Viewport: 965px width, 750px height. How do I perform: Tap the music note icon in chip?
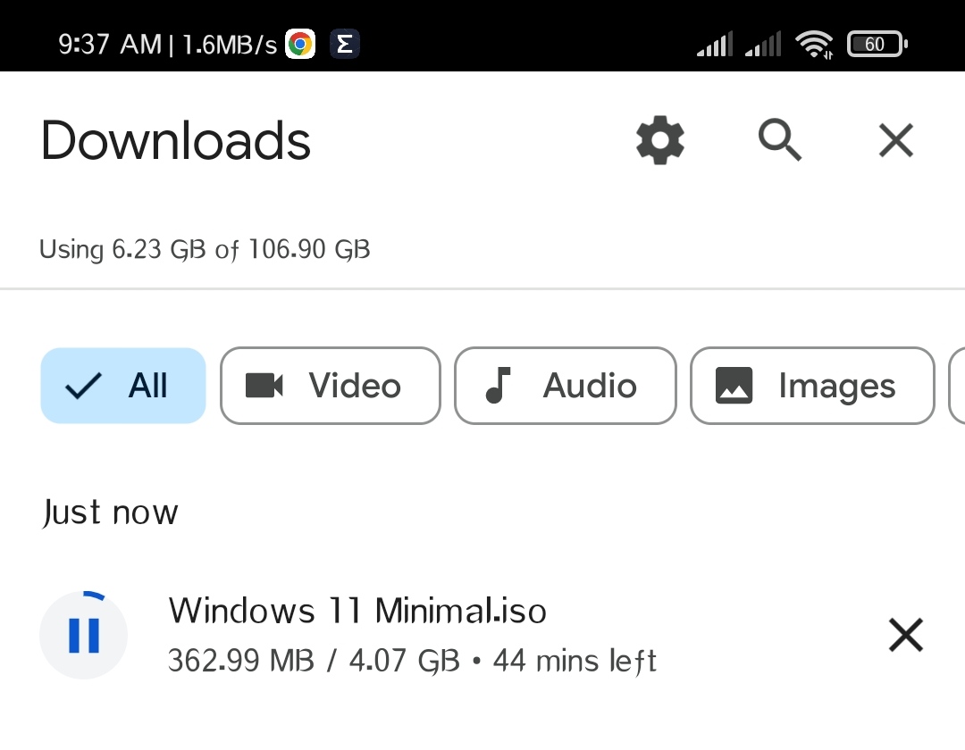[x=498, y=386]
